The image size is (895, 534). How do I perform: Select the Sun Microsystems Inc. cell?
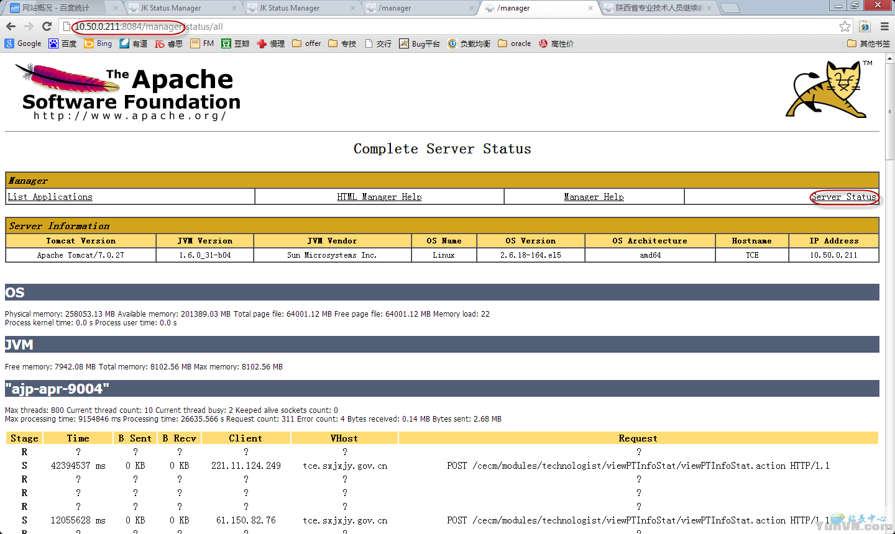333,255
